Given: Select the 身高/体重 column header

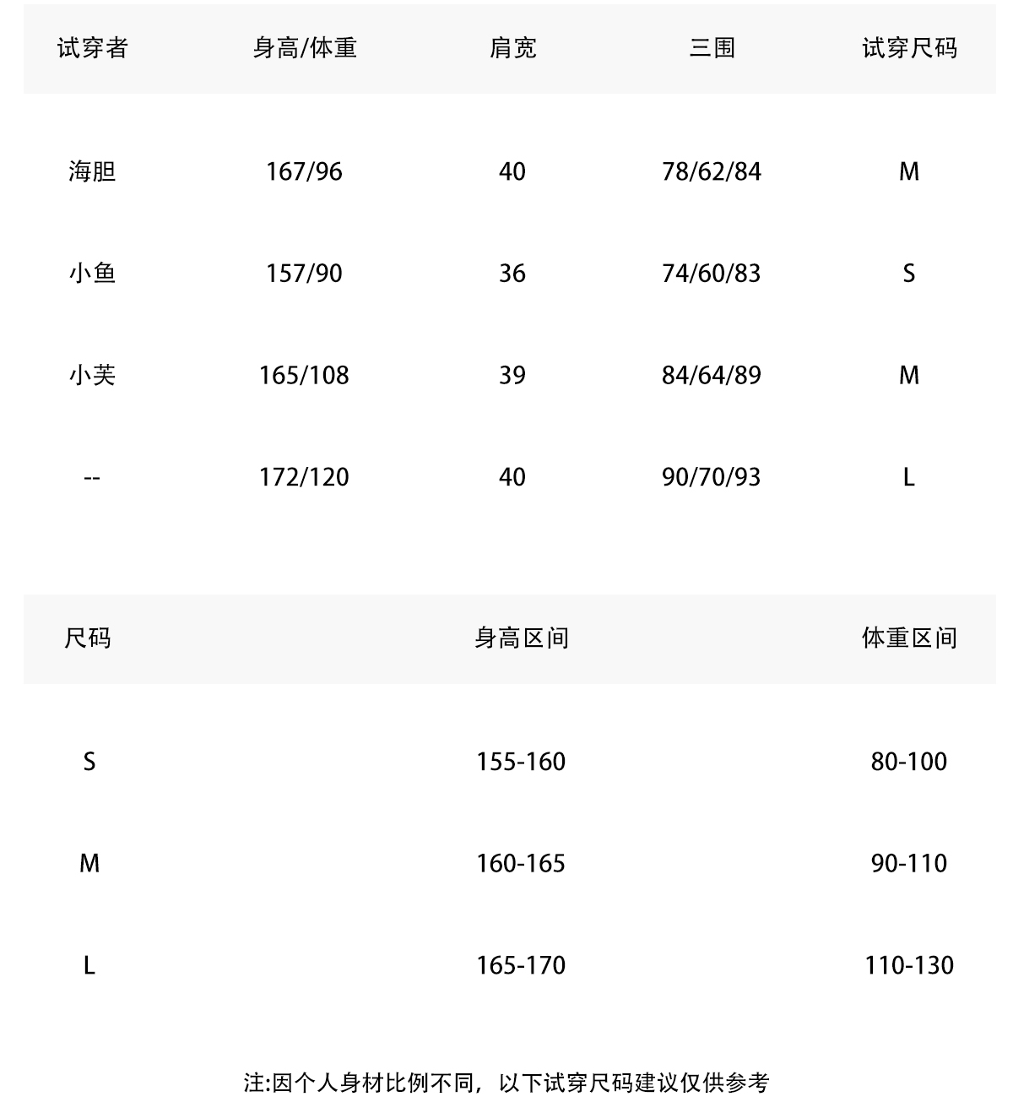Looking at the screenshot, I should 305,48.
